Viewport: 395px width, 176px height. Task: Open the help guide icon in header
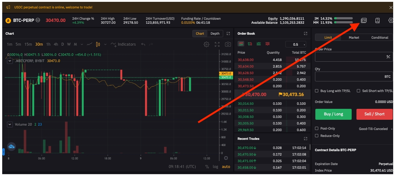[x=377, y=20]
